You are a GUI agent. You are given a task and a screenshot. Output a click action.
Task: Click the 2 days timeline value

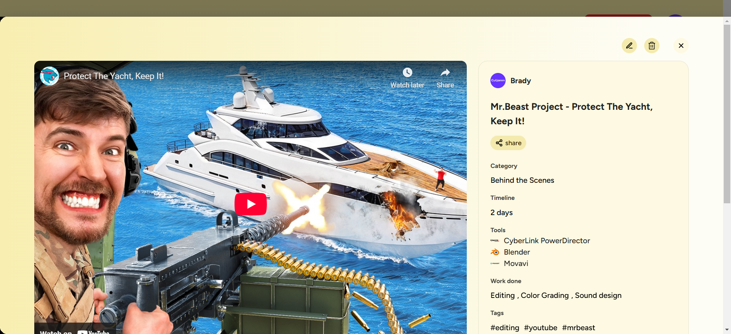tap(501, 212)
